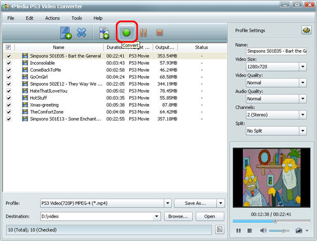Click the Add video file icon
This screenshot has width=317, height=241.
click(x=66, y=33)
